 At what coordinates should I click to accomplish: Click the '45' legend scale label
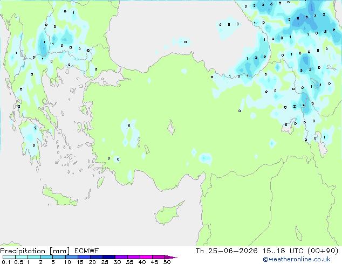tap(154, 262)
